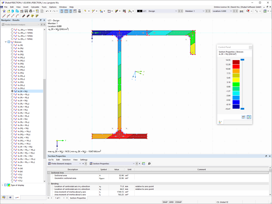Select the magnifier icon in the Section Properties toolbar
The image size is (272, 204).
point(149,163)
